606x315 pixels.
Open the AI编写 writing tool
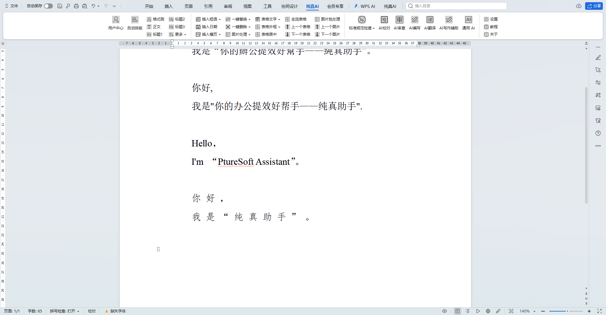[415, 23]
